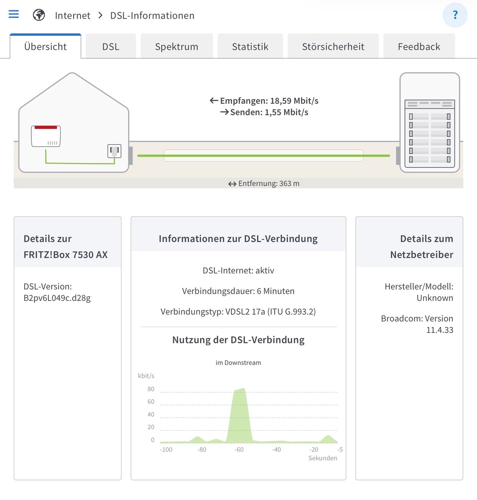Click the green DSL line between house and cabinet
The width and height of the screenshot is (477, 500).
(x=263, y=156)
